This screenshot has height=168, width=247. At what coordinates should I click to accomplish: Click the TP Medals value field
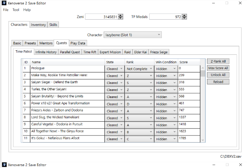pos(166,17)
